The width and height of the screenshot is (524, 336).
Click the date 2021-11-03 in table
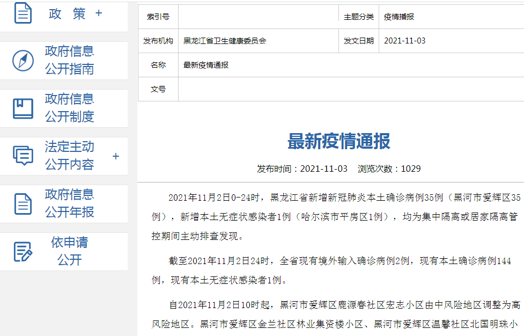[x=405, y=41]
